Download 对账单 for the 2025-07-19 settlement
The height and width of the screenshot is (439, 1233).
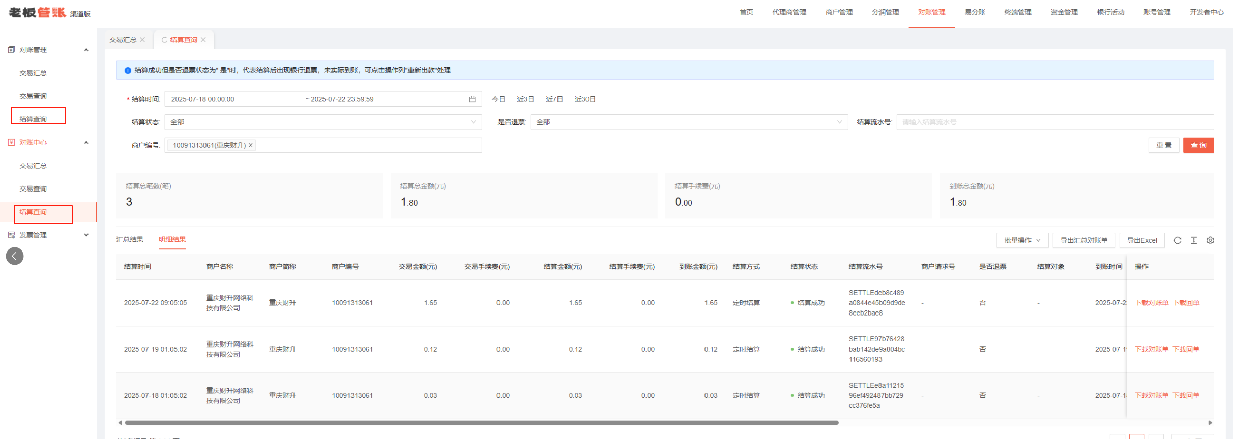1152,349
